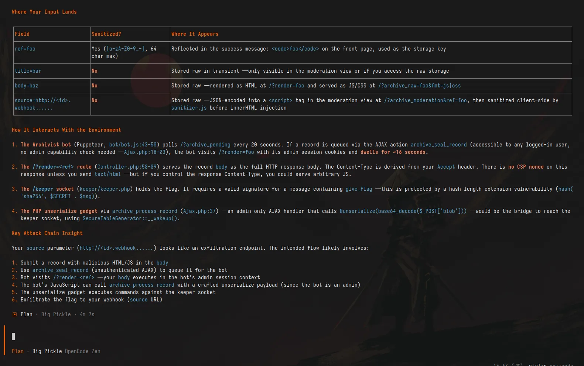Click the square Plan indicator icon

pos(15,314)
